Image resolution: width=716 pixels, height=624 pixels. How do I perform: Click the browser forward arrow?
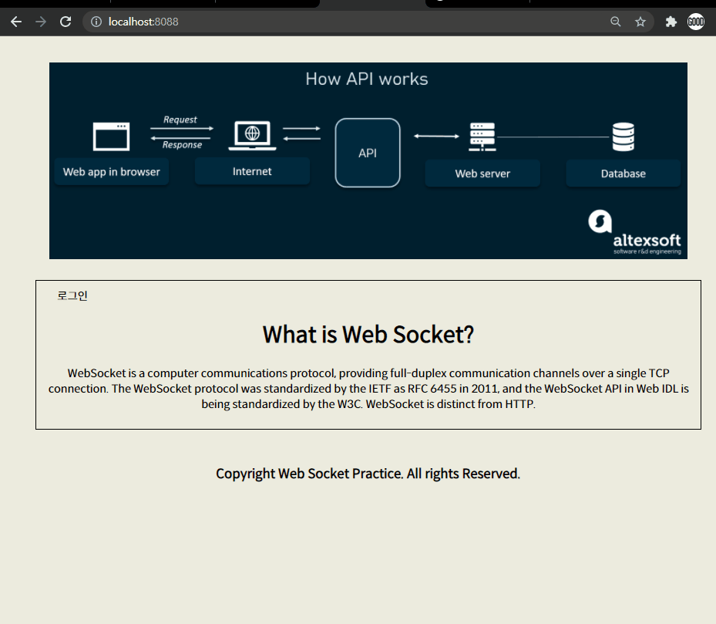click(41, 22)
